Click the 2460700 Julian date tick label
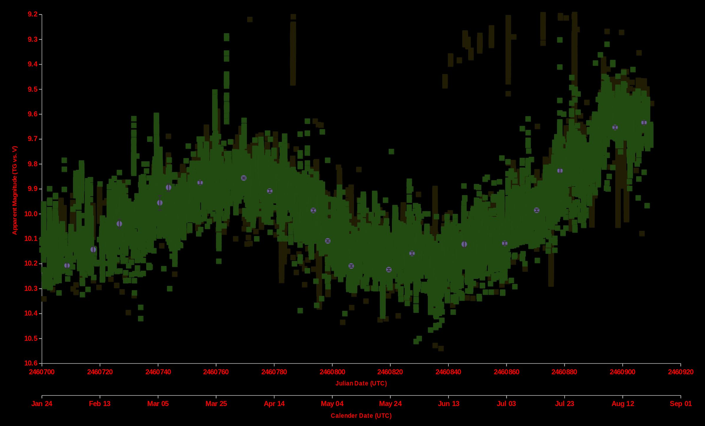 [x=42, y=372]
